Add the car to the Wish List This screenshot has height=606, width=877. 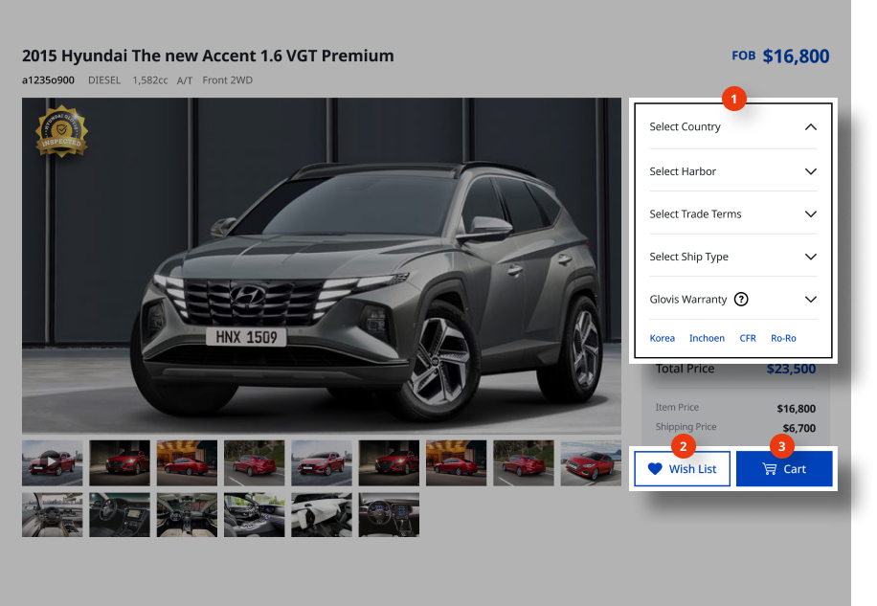pyautogui.click(x=683, y=469)
